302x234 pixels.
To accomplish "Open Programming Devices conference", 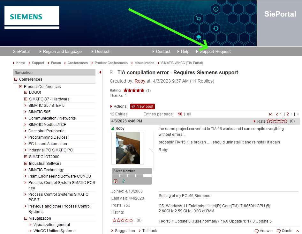I will (x=48, y=137).
